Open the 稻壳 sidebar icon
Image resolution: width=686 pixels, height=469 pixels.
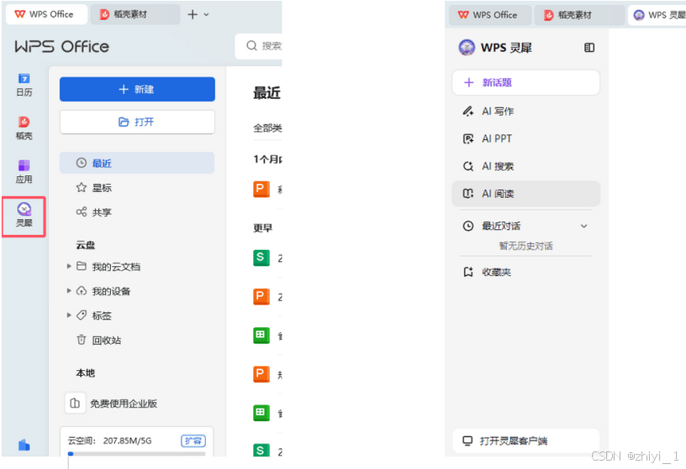(x=24, y=128)
